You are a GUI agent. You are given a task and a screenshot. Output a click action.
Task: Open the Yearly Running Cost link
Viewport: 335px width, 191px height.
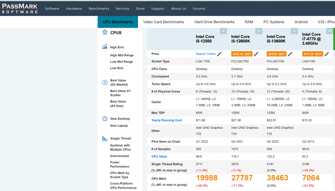click(x=166, y=120)
